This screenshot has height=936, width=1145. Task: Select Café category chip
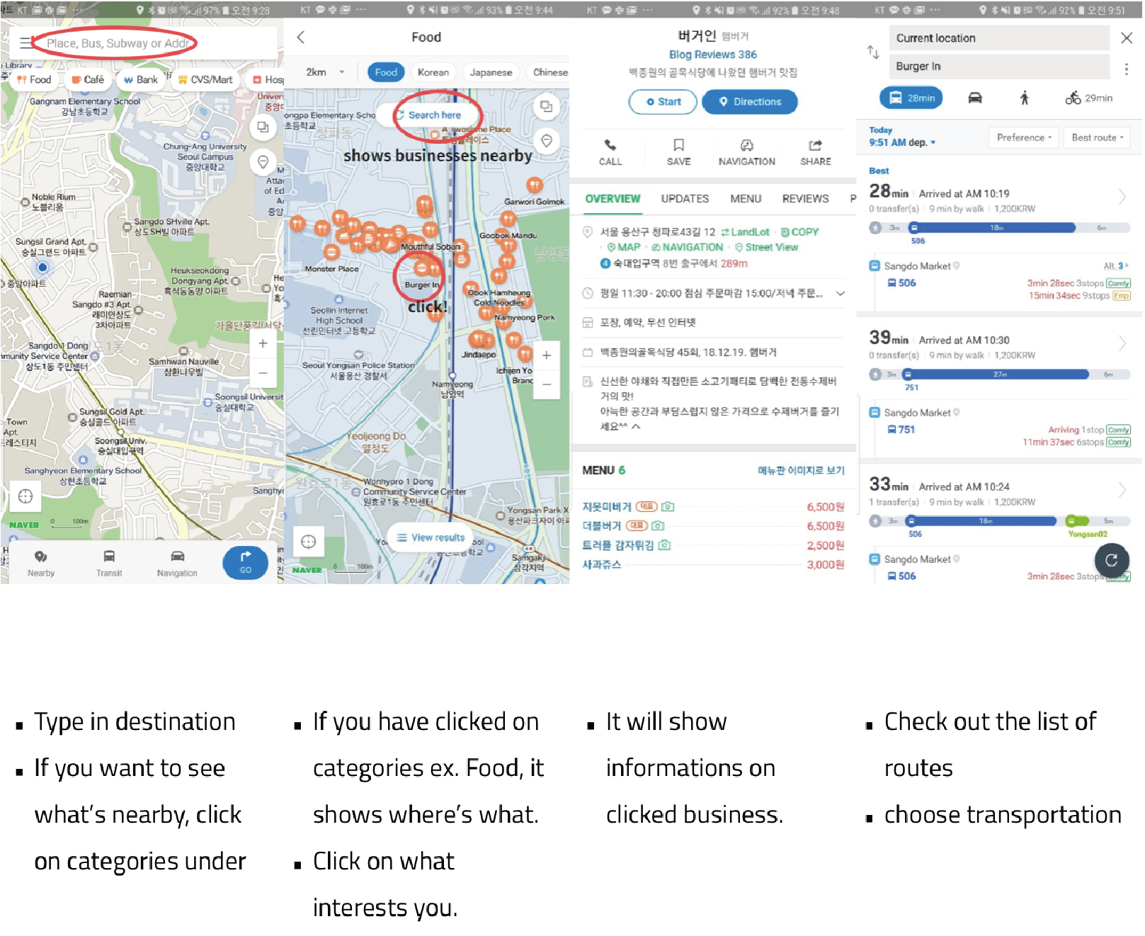coord(88,79)
